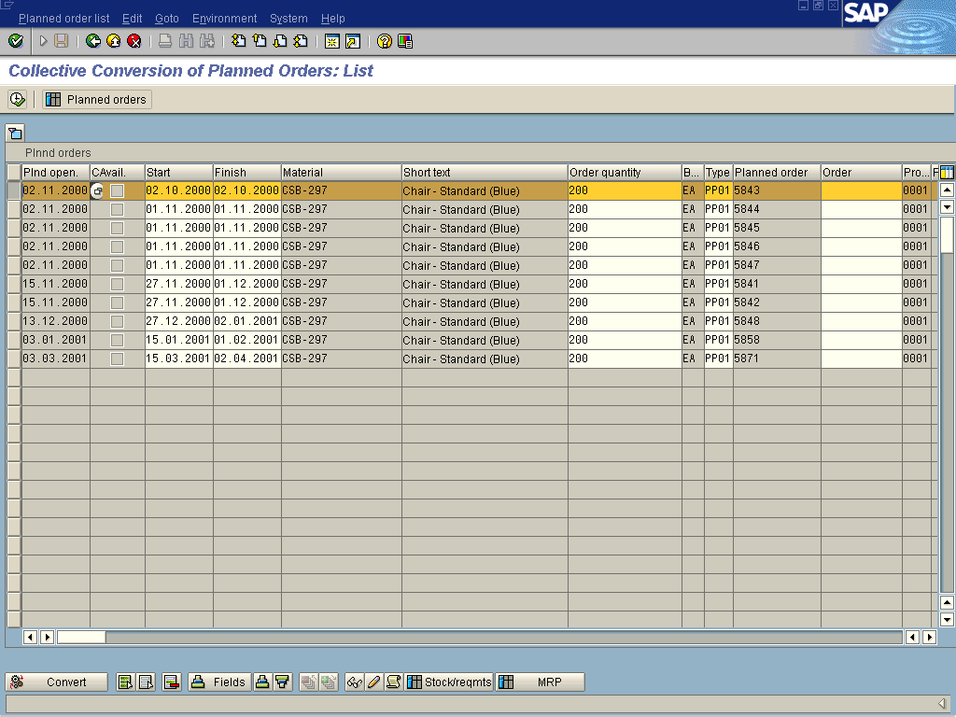The width and height of the screenshot is (956, 717).
Task: Click the Select All rows icon
Action: tap(125, 682)
